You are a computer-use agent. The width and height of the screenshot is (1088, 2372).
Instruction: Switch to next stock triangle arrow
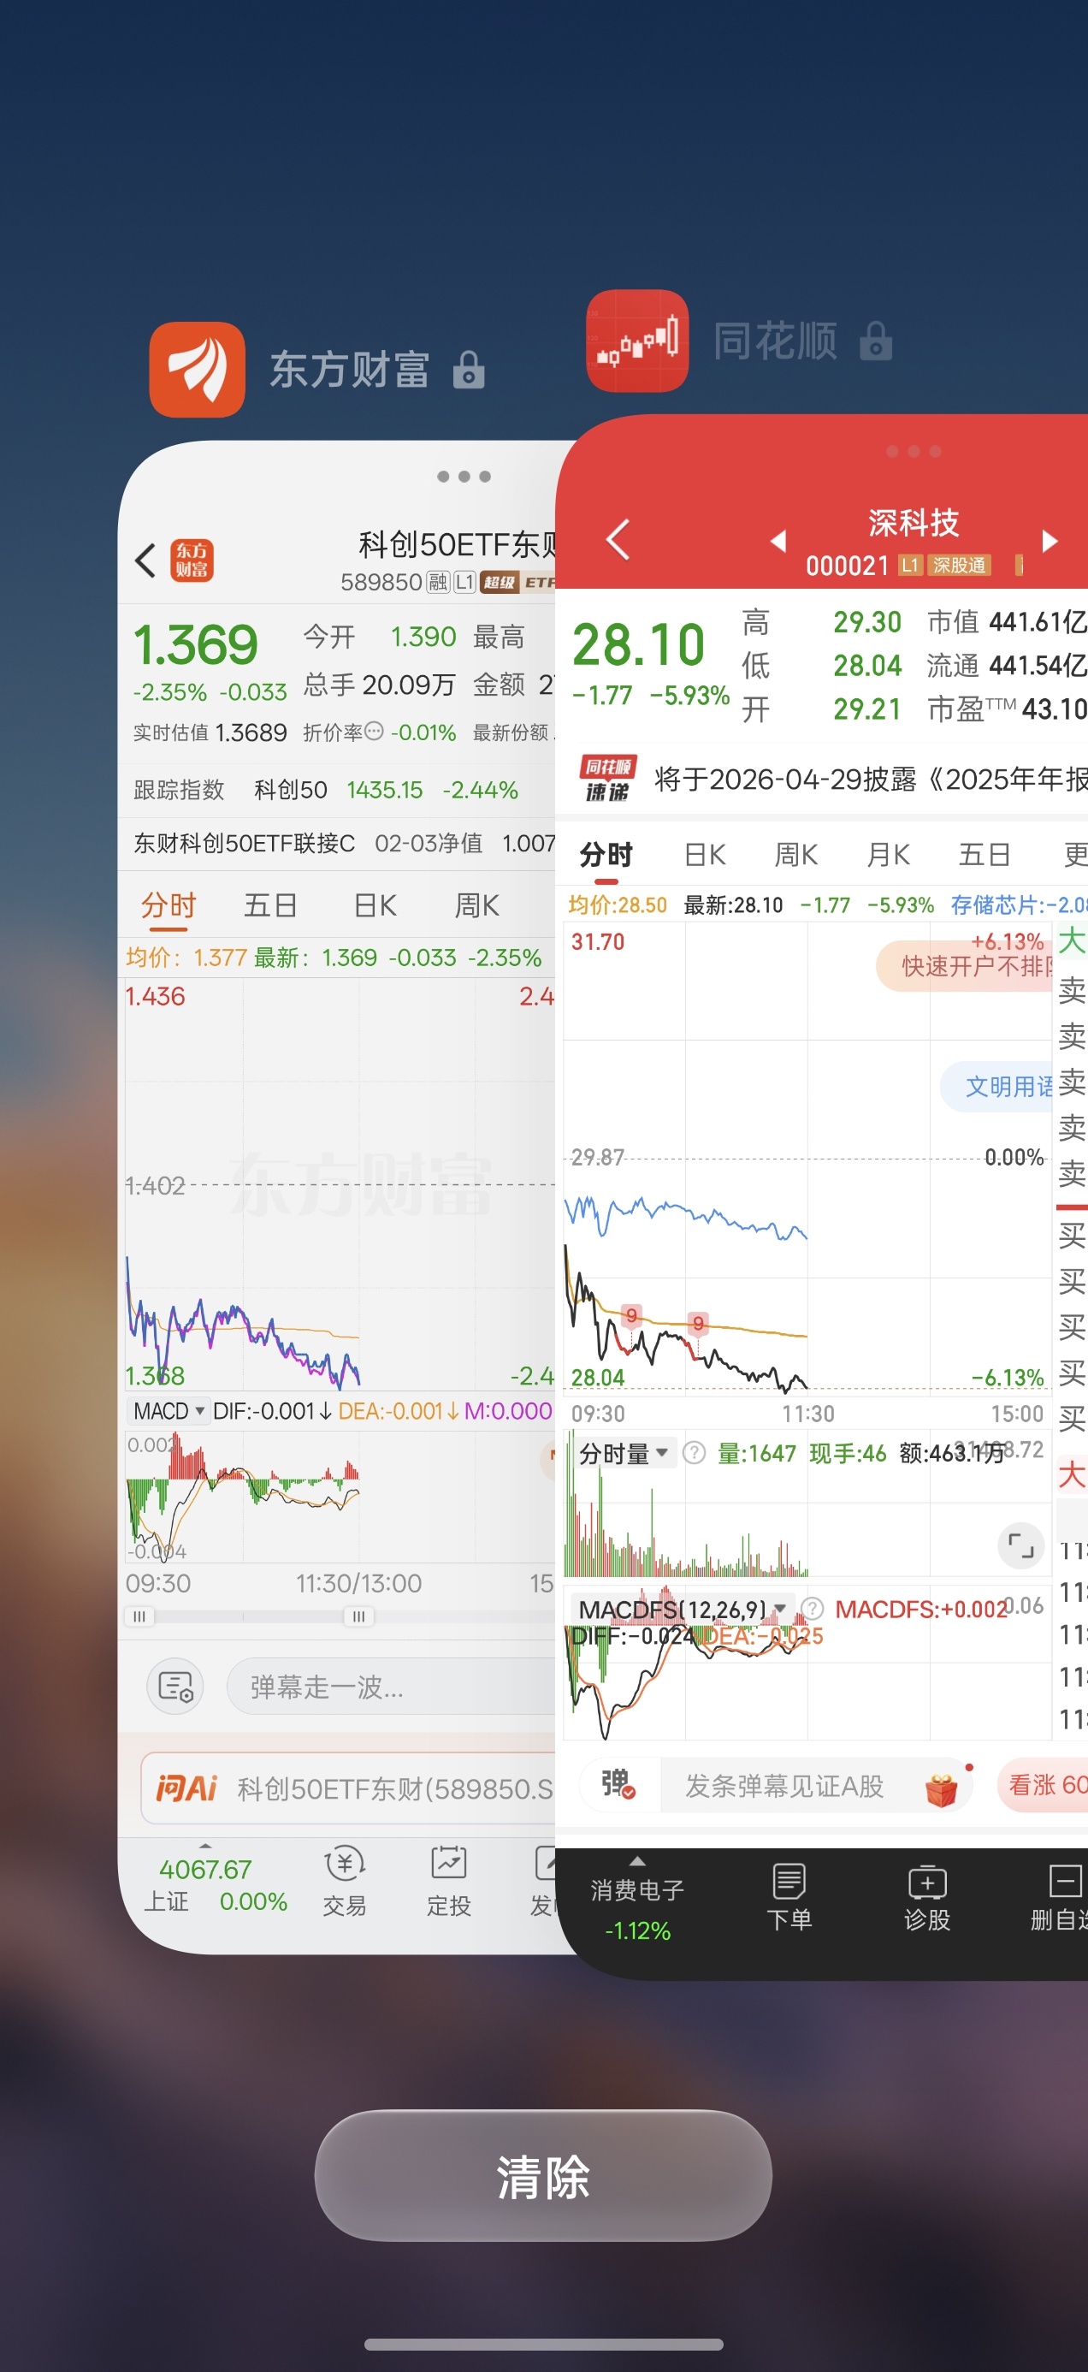click(x=1049, y=541)
